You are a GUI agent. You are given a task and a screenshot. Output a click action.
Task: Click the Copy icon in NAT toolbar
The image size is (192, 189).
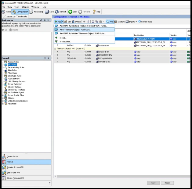point(97,22)
